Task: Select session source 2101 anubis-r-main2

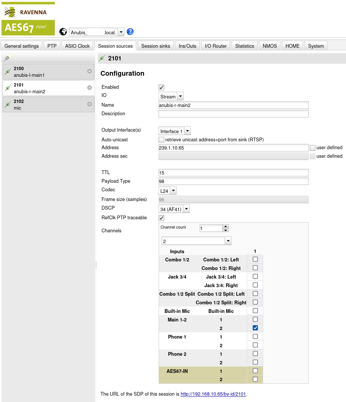Action: pyautogui.click(x=49, y=88)
